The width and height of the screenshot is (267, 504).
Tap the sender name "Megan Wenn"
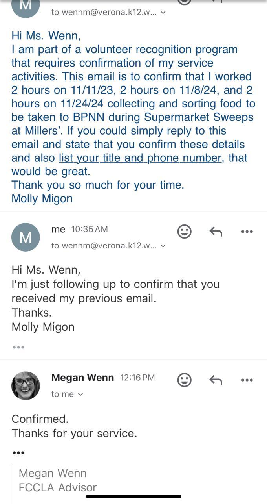tap(82, 378)
